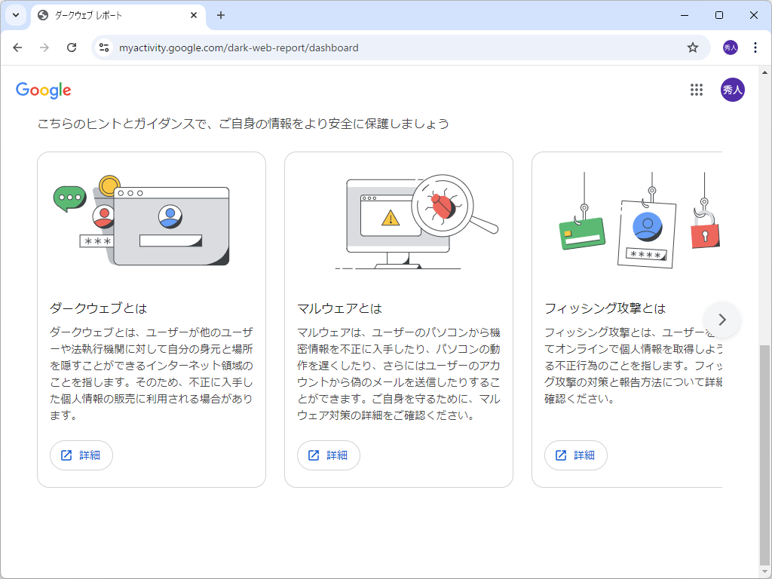The image size is (772, 579).
Task: Open the tab search chevron
Action: pos(15,15)
